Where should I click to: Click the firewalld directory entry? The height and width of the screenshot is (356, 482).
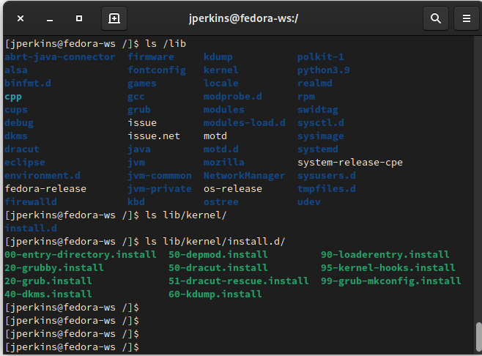[31, 202]
